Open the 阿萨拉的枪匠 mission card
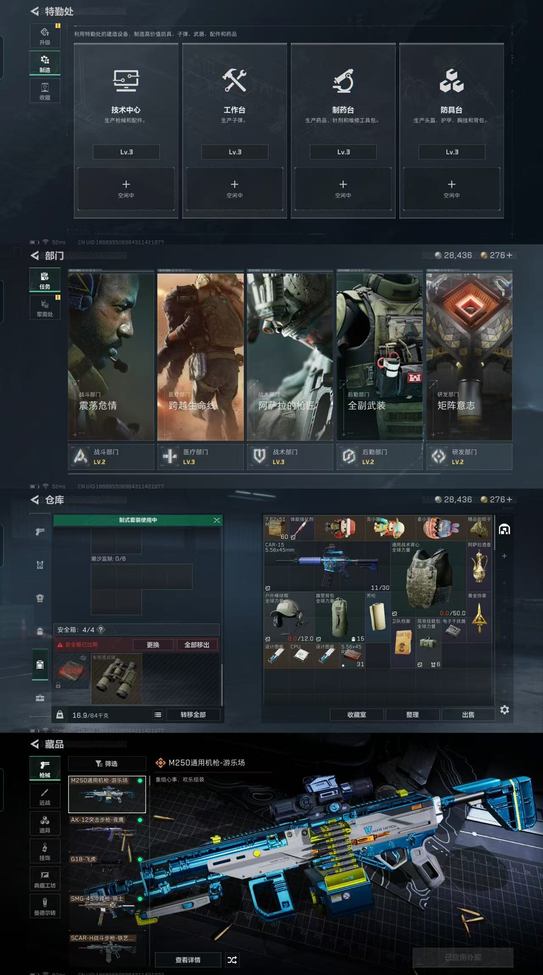Viewport: 543px width, 975px height. tap(290, 356)
